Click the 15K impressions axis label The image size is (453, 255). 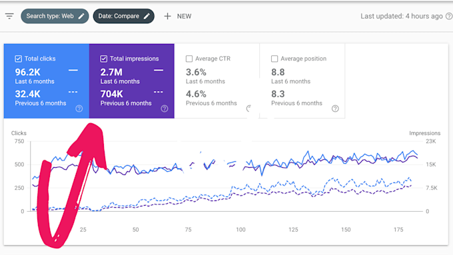[x=431, y=164]
